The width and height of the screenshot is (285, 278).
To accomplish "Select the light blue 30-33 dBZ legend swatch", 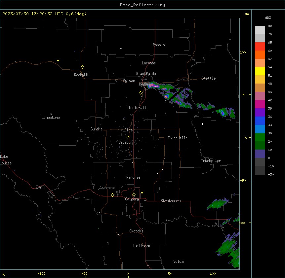I will [260, 129].
